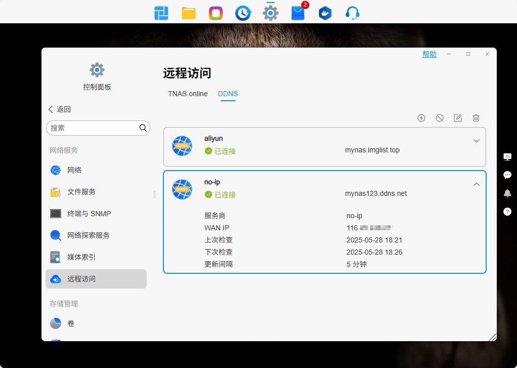Image resolution: width=517 pixels, height=368 pixels.
Task: Open the 文件服务 sidebar item
Action: pos(96,192)
